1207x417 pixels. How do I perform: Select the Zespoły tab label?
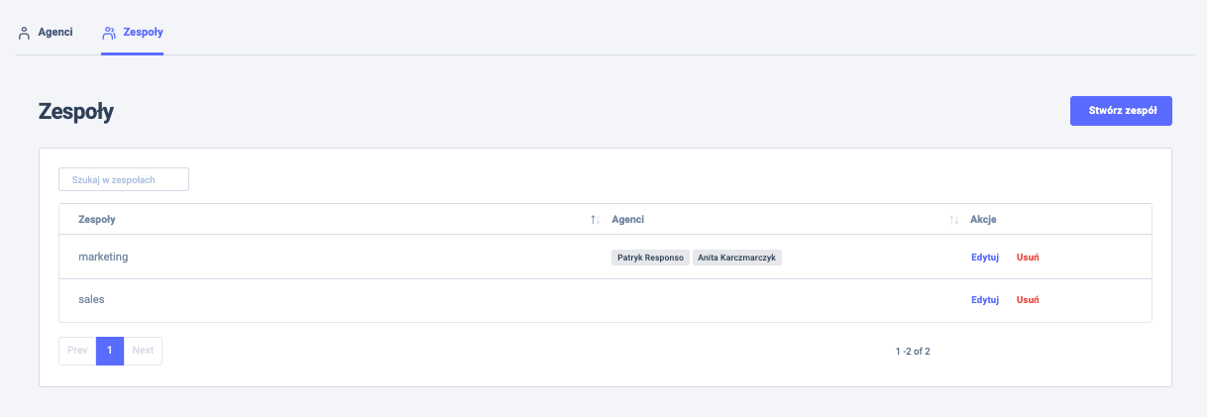(143, 33)
